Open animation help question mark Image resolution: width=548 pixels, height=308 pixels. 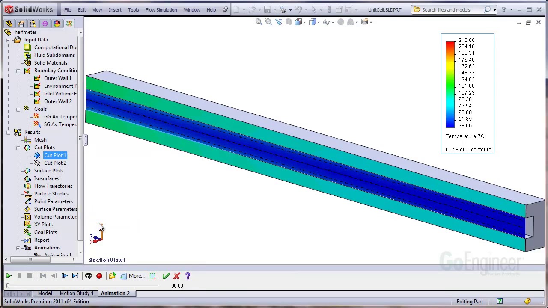[x=188, y=276]
